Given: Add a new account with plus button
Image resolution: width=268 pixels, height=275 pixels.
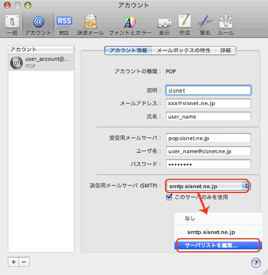Looking at the screenshot, I should (14, 262).
